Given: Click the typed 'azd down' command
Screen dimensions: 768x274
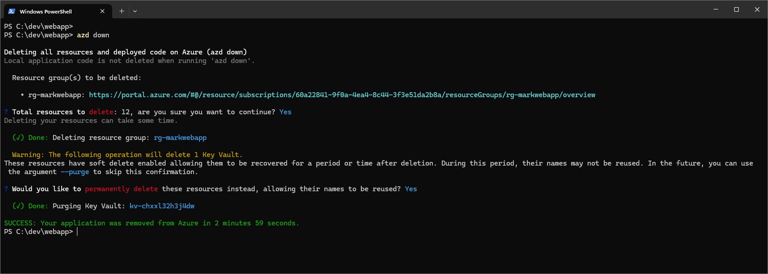Looking at the screenshot, I should coord(93,35).
